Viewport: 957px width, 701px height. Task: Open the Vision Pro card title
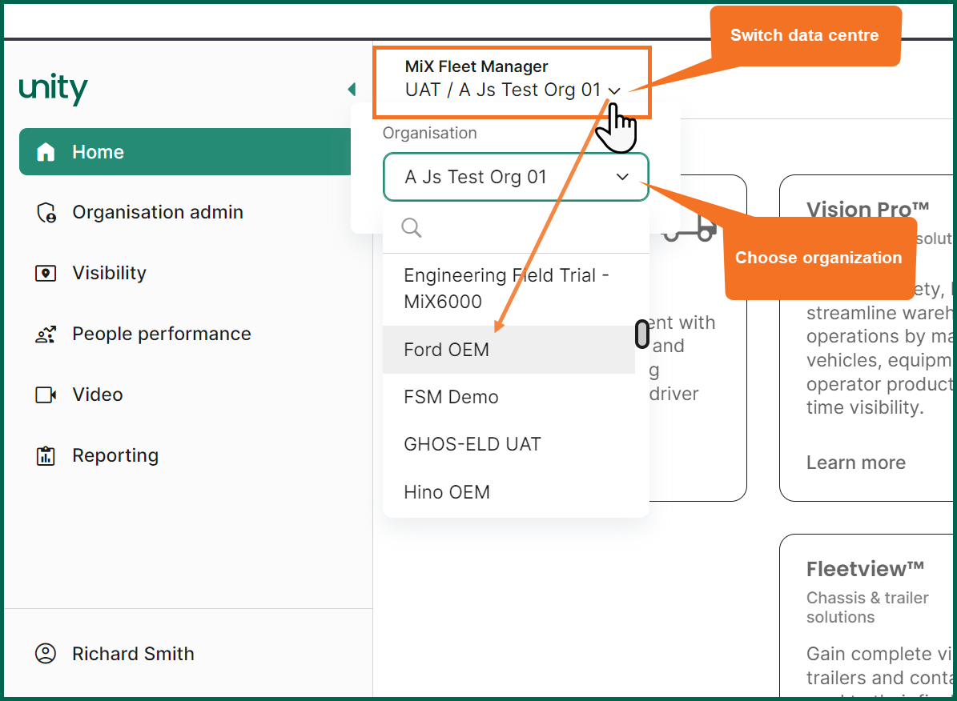point(867,210)
